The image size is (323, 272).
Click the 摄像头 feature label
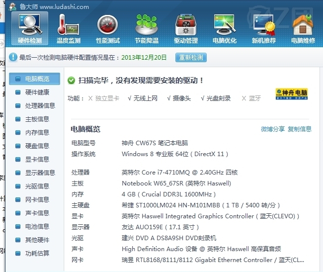182,98
